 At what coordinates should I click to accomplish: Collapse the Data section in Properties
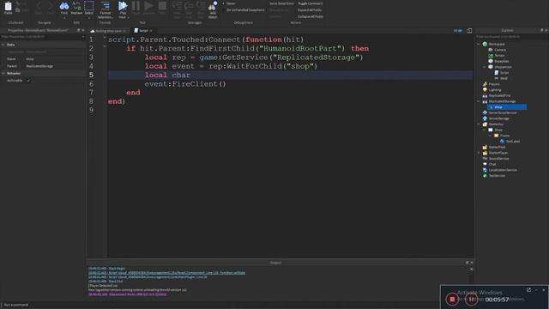(x=3, y=45)
